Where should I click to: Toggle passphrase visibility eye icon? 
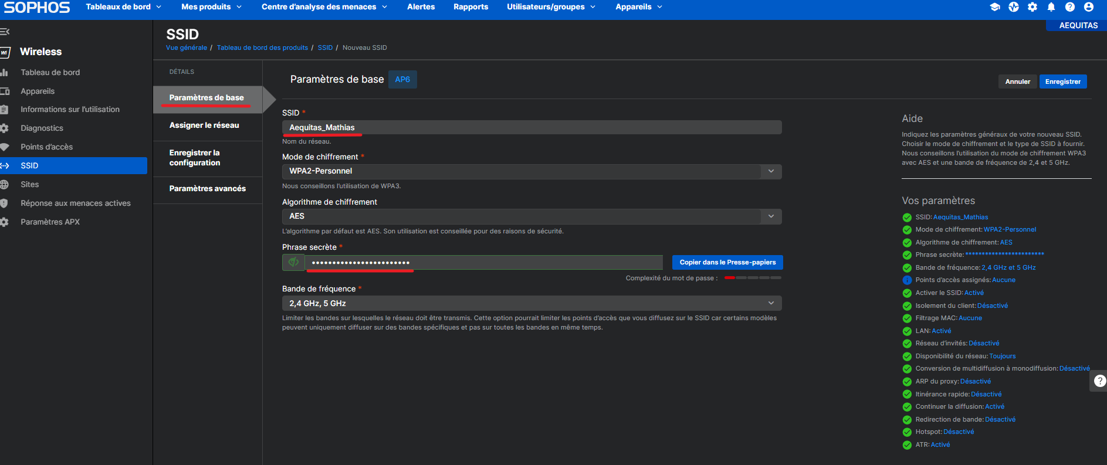click(x=293, y=262)
